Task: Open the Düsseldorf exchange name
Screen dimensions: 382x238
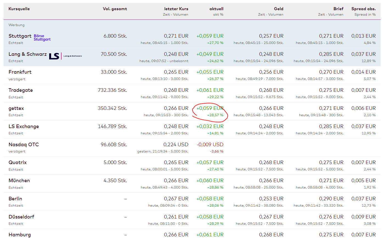Action: click(21, 217)
